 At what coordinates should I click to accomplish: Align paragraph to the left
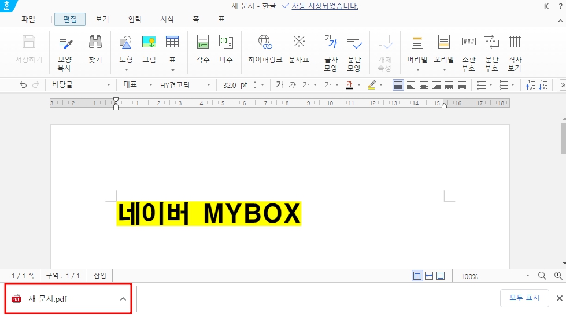[x=411, y=85]
